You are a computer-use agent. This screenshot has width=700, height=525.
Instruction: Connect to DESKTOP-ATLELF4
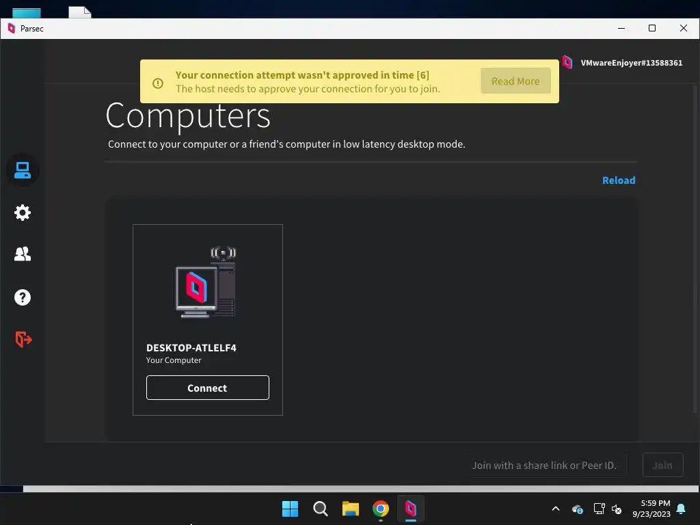208,388
